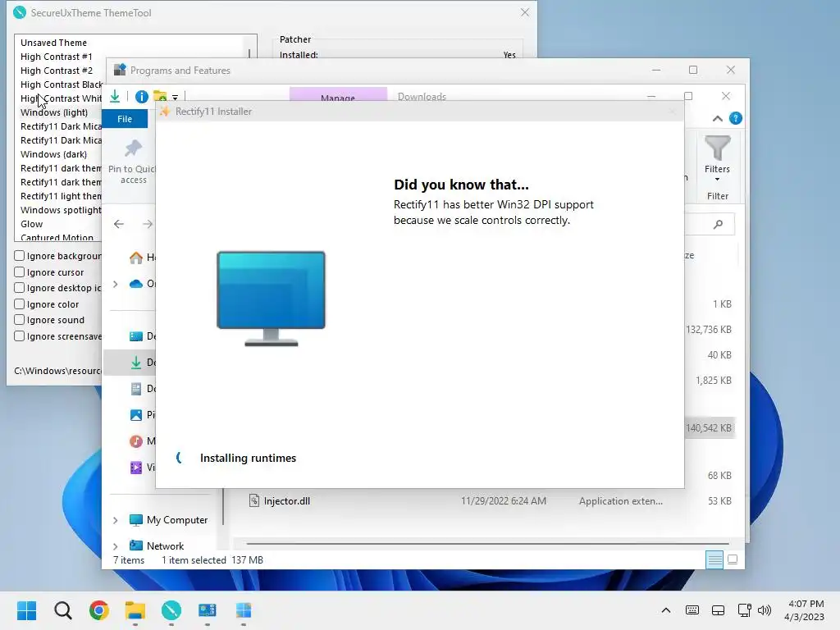Click Explorer properties info icon
The height and width of the screenshot is (630, 840).
(141, 97)
